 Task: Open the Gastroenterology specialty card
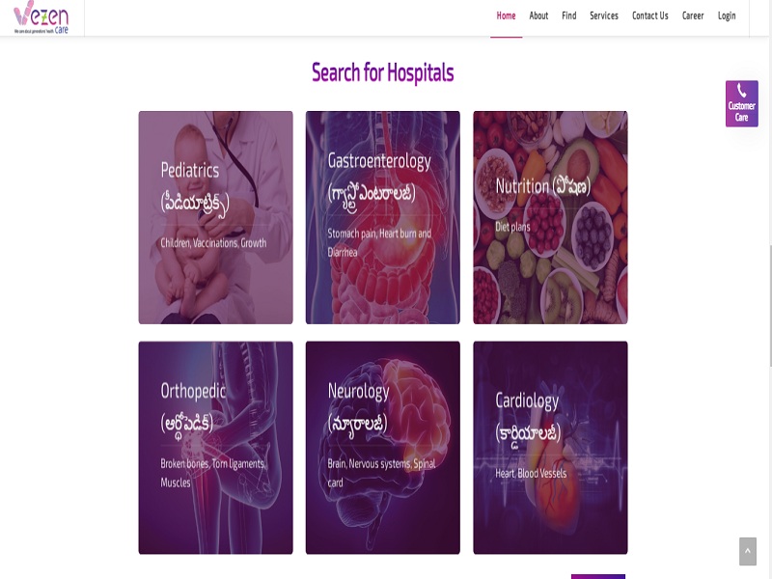point(383,218)
